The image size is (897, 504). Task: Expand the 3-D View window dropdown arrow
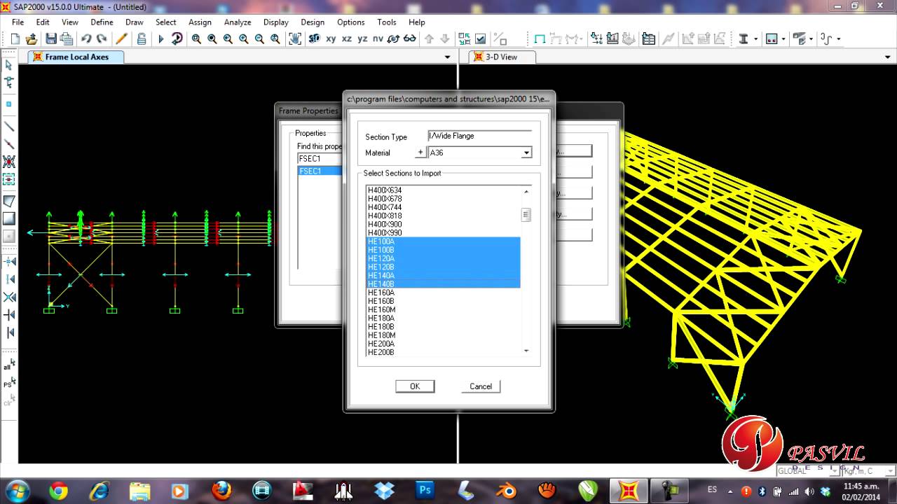[887, 57]
